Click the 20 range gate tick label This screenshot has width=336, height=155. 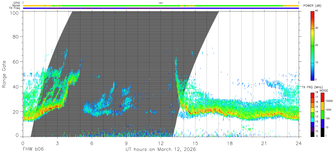coord(16,112)
